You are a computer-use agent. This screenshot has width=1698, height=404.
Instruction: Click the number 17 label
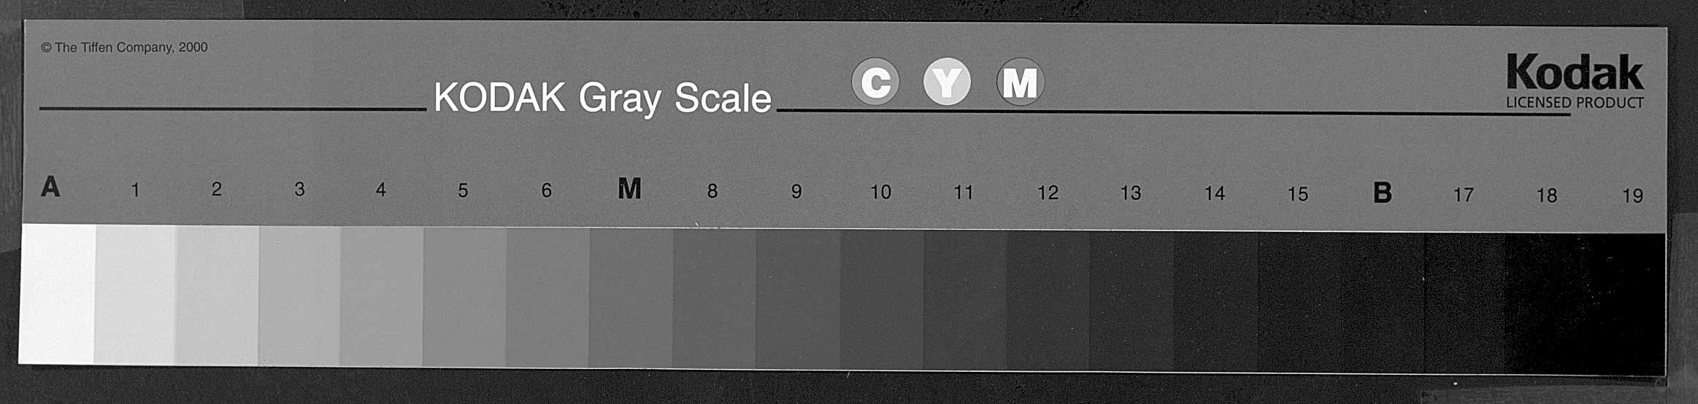1463,195
